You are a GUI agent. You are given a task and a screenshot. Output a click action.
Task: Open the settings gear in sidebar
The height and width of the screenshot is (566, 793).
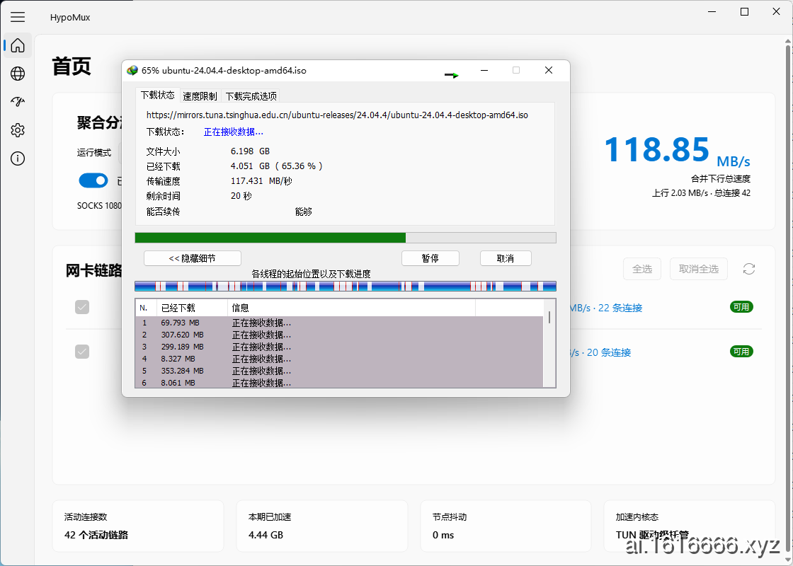(18, 130)
